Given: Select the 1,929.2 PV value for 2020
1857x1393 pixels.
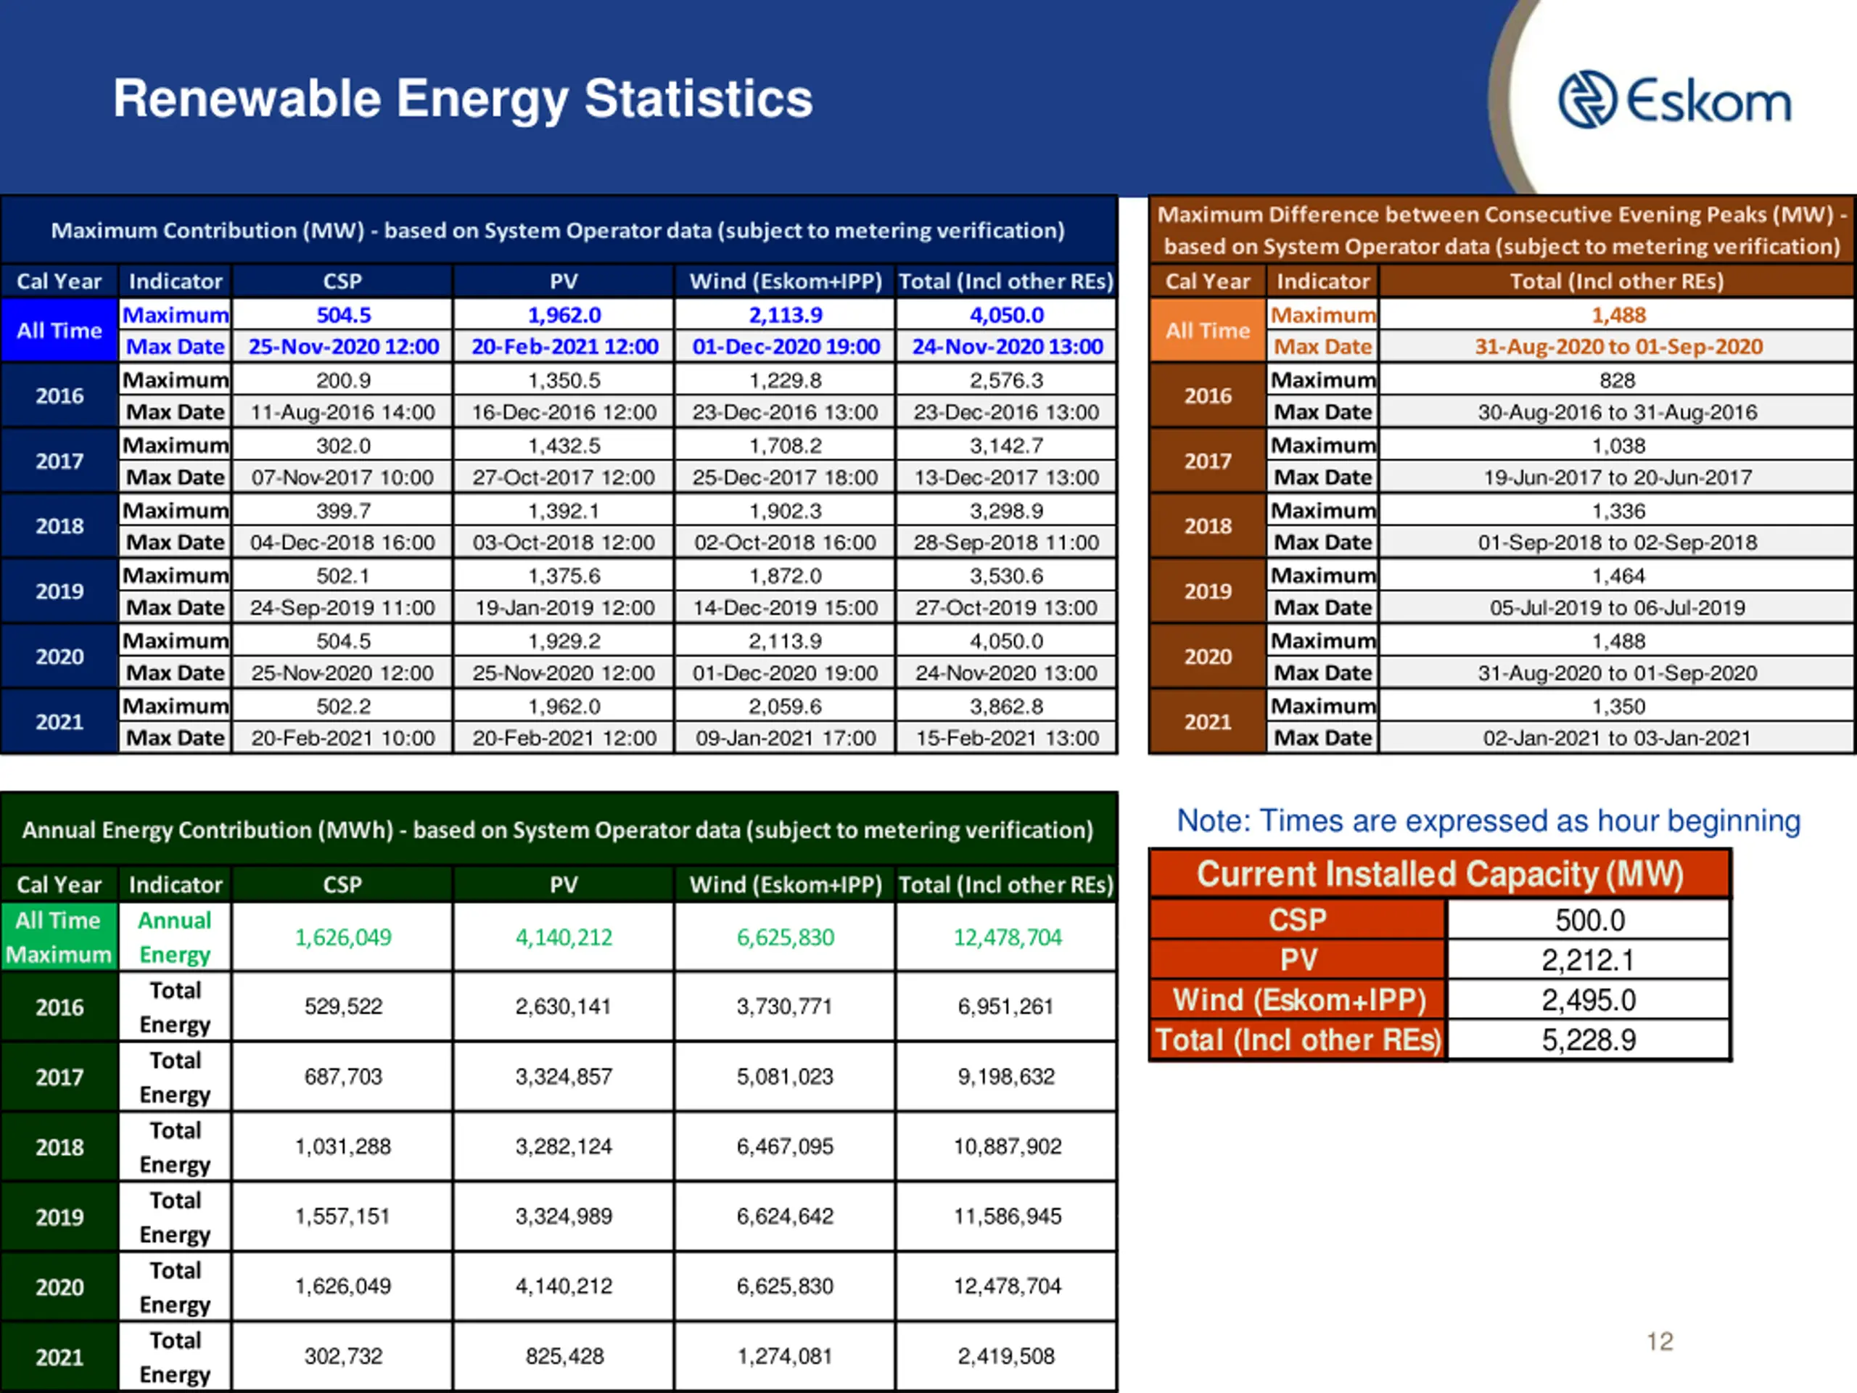Looking at the screenshot, I should 564,641.
